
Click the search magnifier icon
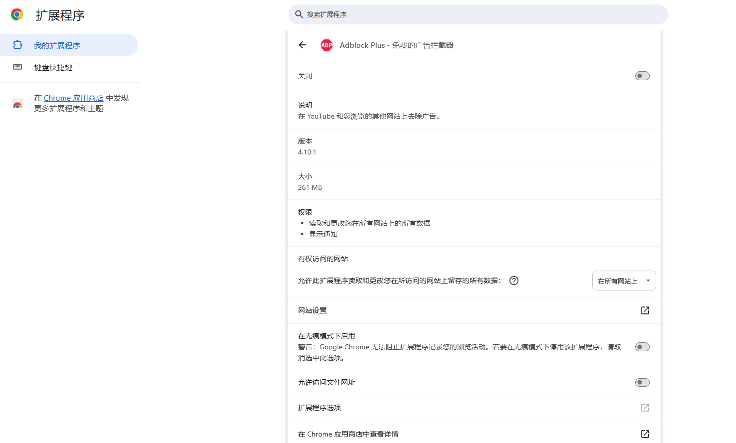click(299, 14)
